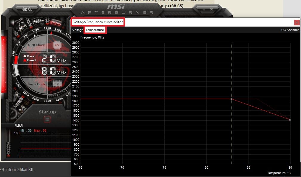Switch to the Temperature tab
The image size is (301, 177).
point(95,30)
